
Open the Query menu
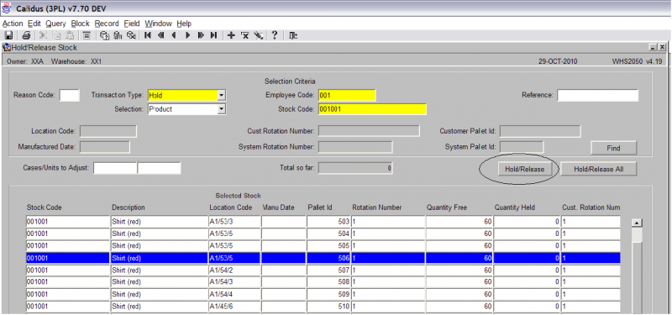tap(55, 24)
